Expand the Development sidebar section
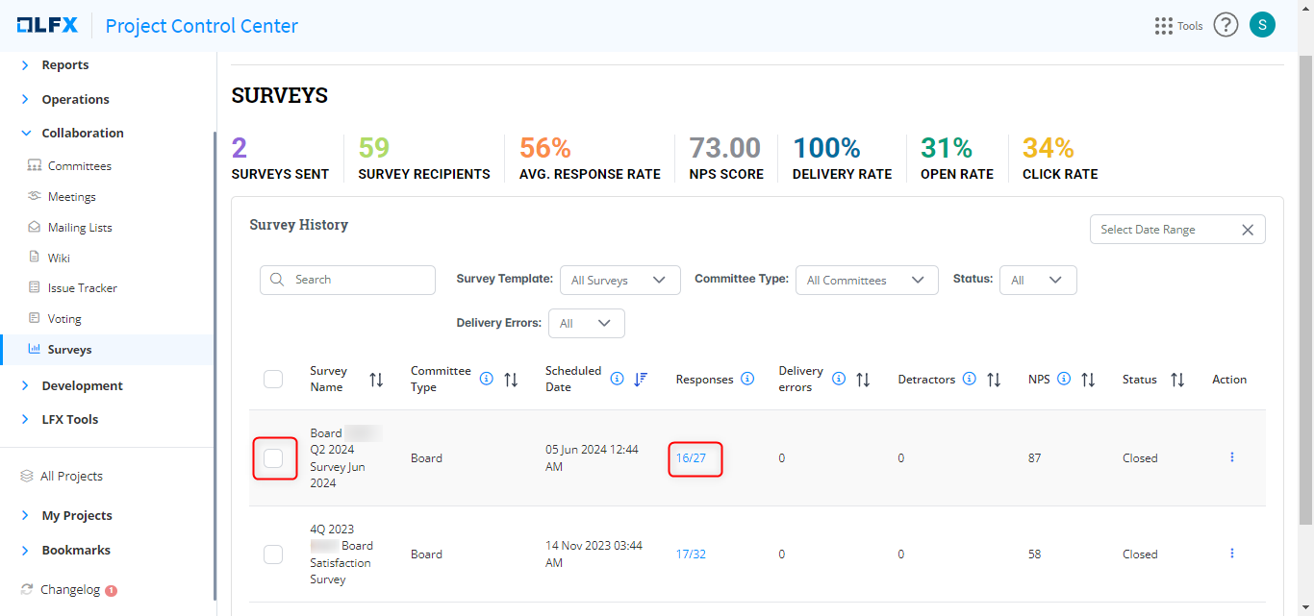Screen dimensions: 1314x616 coord(82,385)
